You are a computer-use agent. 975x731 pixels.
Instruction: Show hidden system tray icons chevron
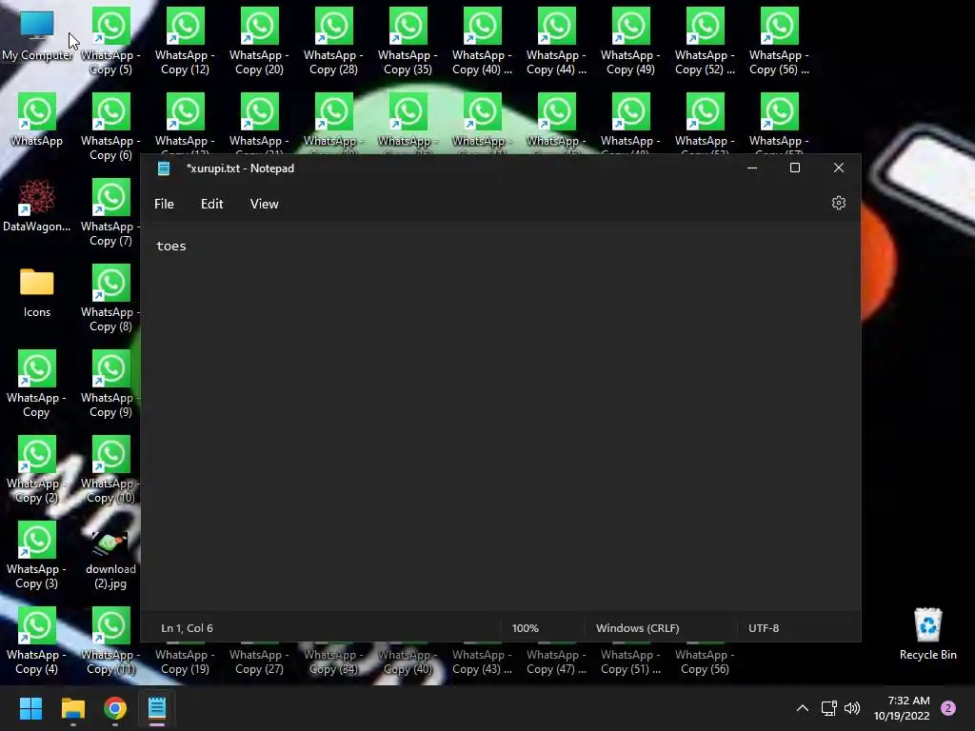802,708
